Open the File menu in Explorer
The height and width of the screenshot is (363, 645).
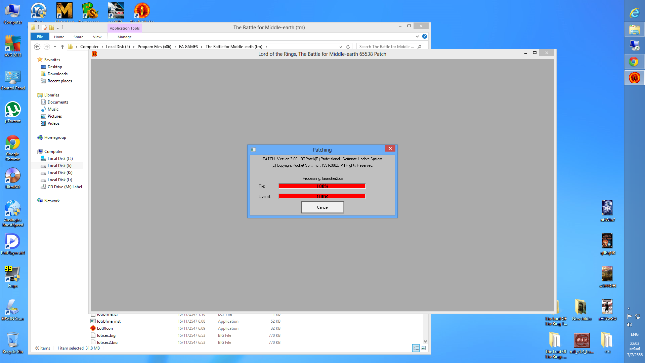pos(40,37)
